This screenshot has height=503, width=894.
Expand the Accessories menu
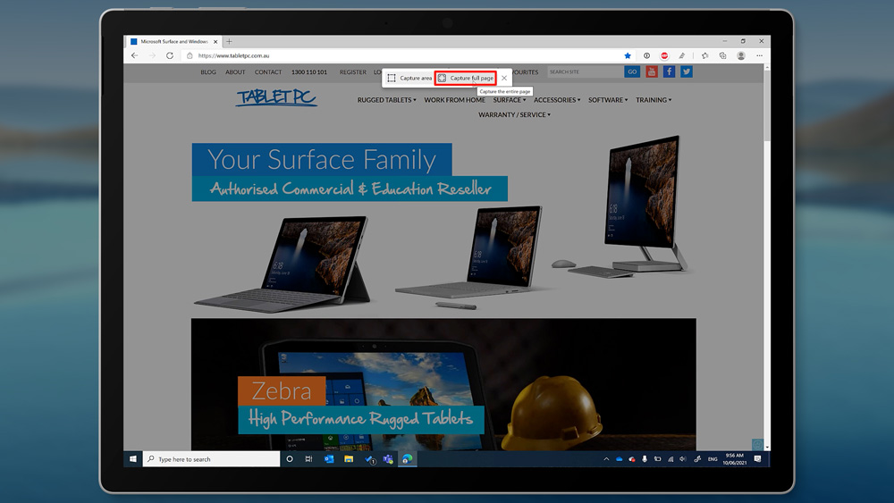(557, 100)
